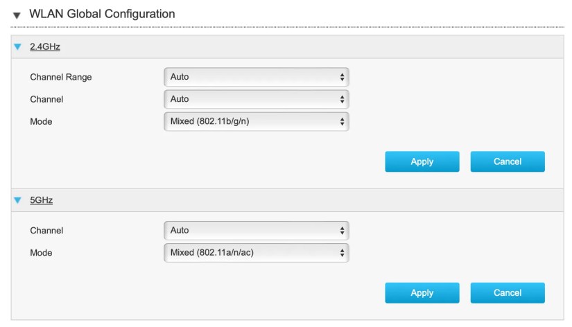Click the 5GHz section header link
The height and width of the screenshot is (327, 572).
[x=41, y=200]
